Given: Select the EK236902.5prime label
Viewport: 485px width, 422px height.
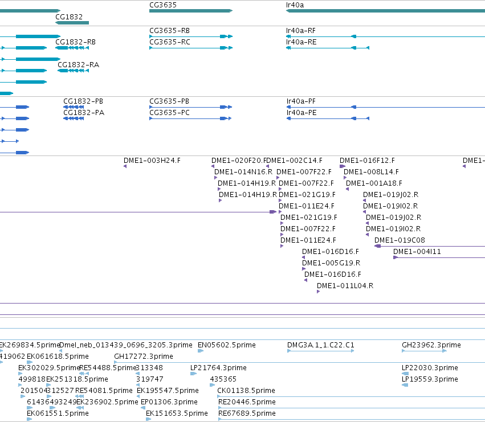Looking at the screenshot, I should point(107,402).
